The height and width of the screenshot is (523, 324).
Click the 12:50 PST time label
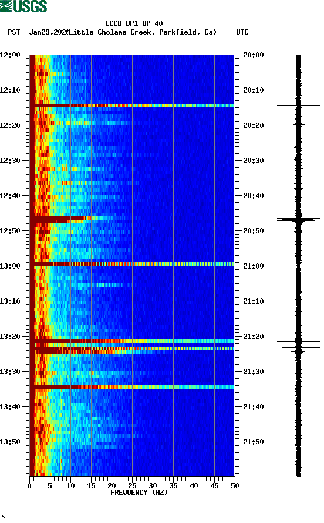[x=10, y=231]
